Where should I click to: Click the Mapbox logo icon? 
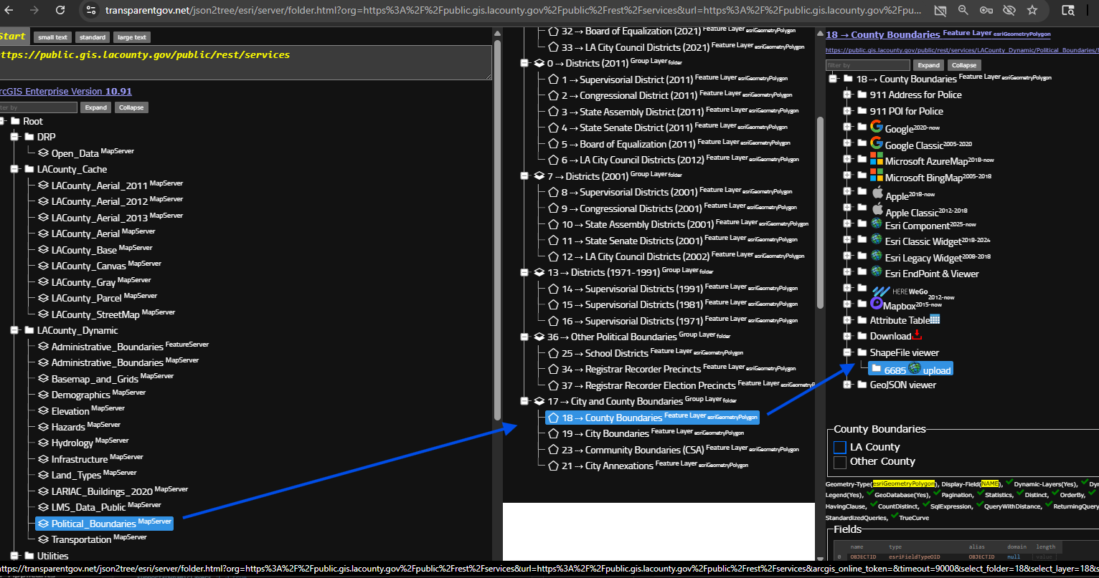(x=876, y=303)
